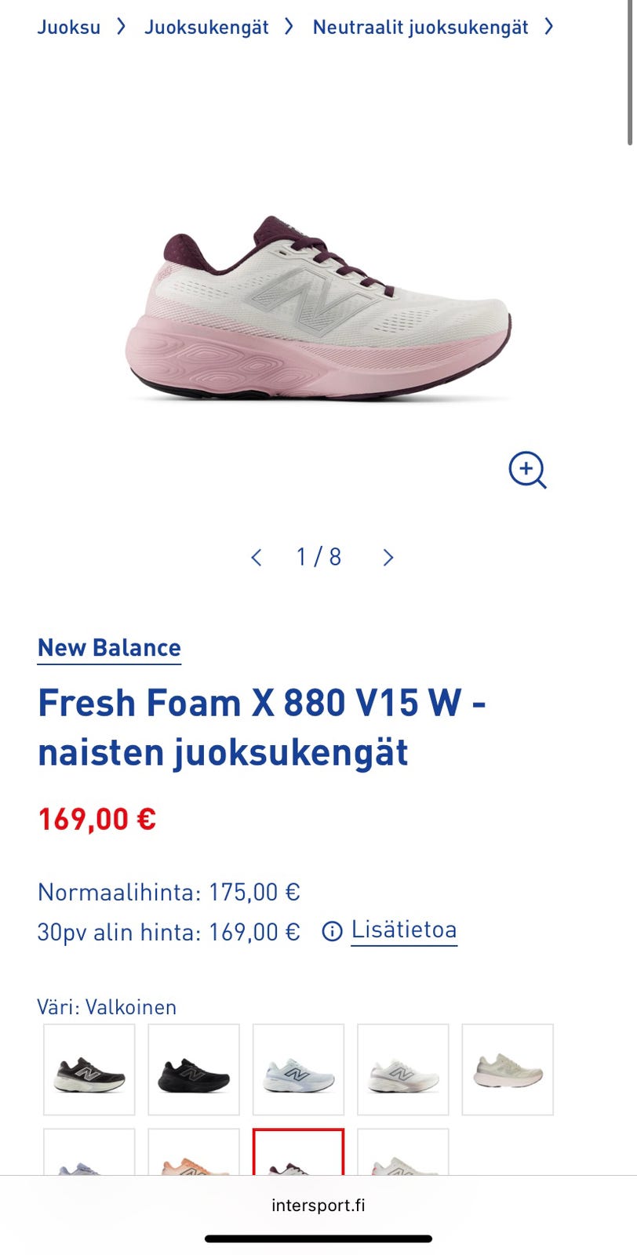This screenshot has height=1255, width=637.
Task: Open the Neutraalit juoksukengät breadcrumb
Action: tap(420, 27)
